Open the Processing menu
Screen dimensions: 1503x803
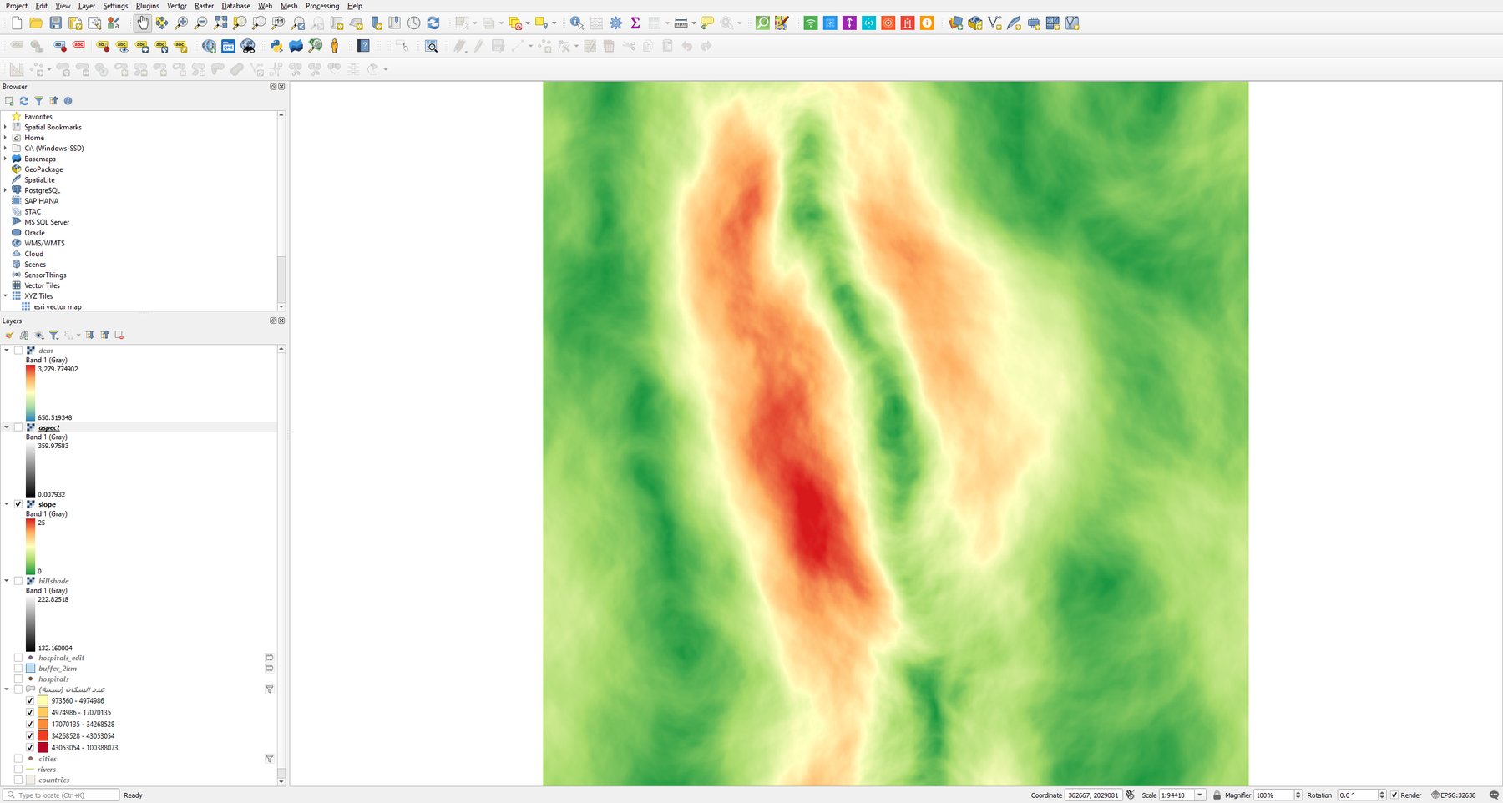click(x=322, y=6)
